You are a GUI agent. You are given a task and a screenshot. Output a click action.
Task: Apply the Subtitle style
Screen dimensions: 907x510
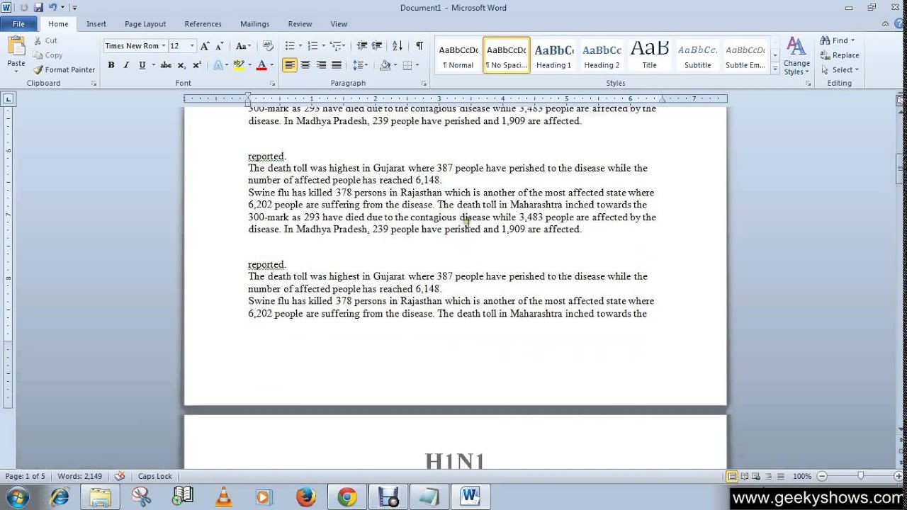click(697, 55)
